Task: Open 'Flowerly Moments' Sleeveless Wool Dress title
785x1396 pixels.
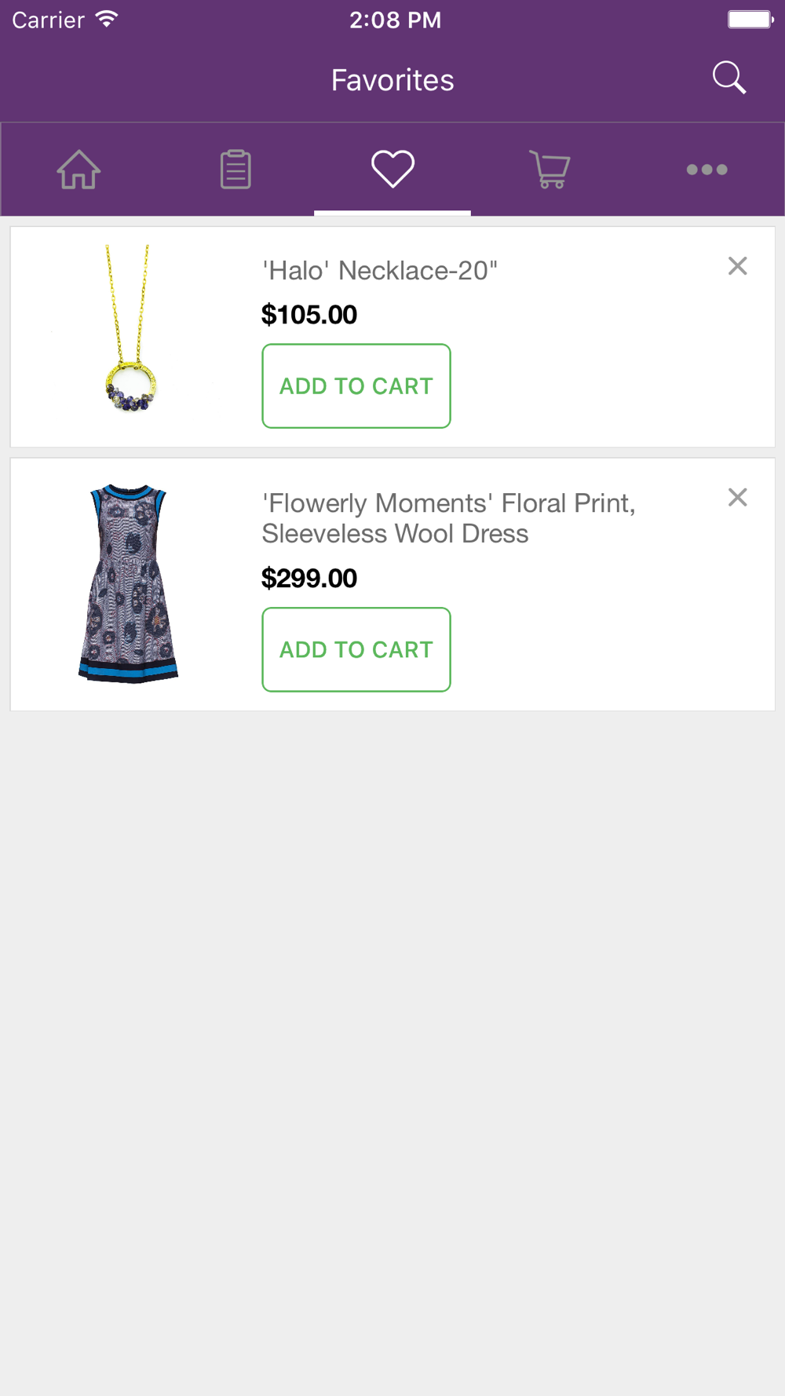Action: (448, 518)
